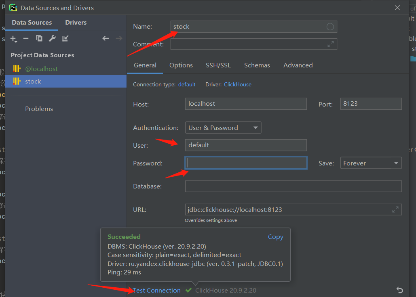Navigate forward with right arrow
416x297 pixels.
[119, 39]
